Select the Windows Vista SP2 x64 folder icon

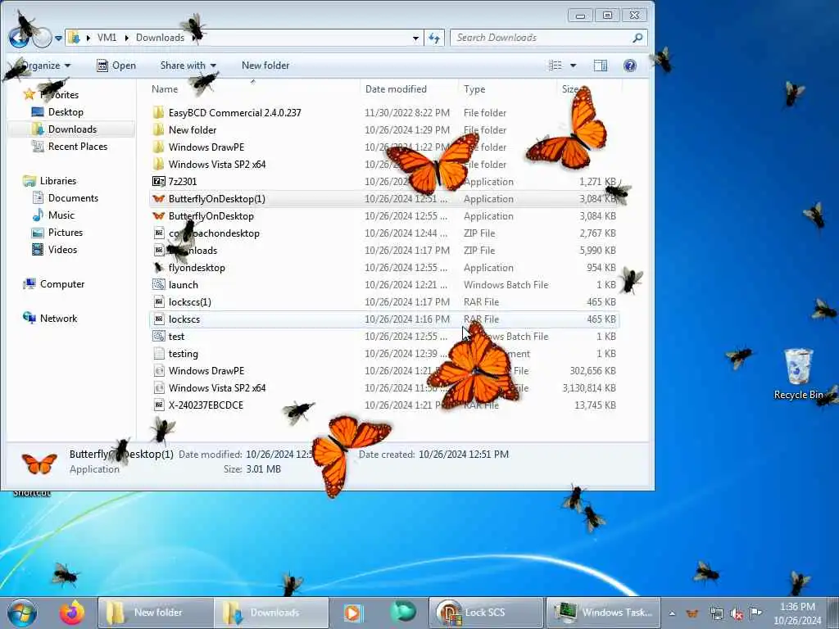158,164
